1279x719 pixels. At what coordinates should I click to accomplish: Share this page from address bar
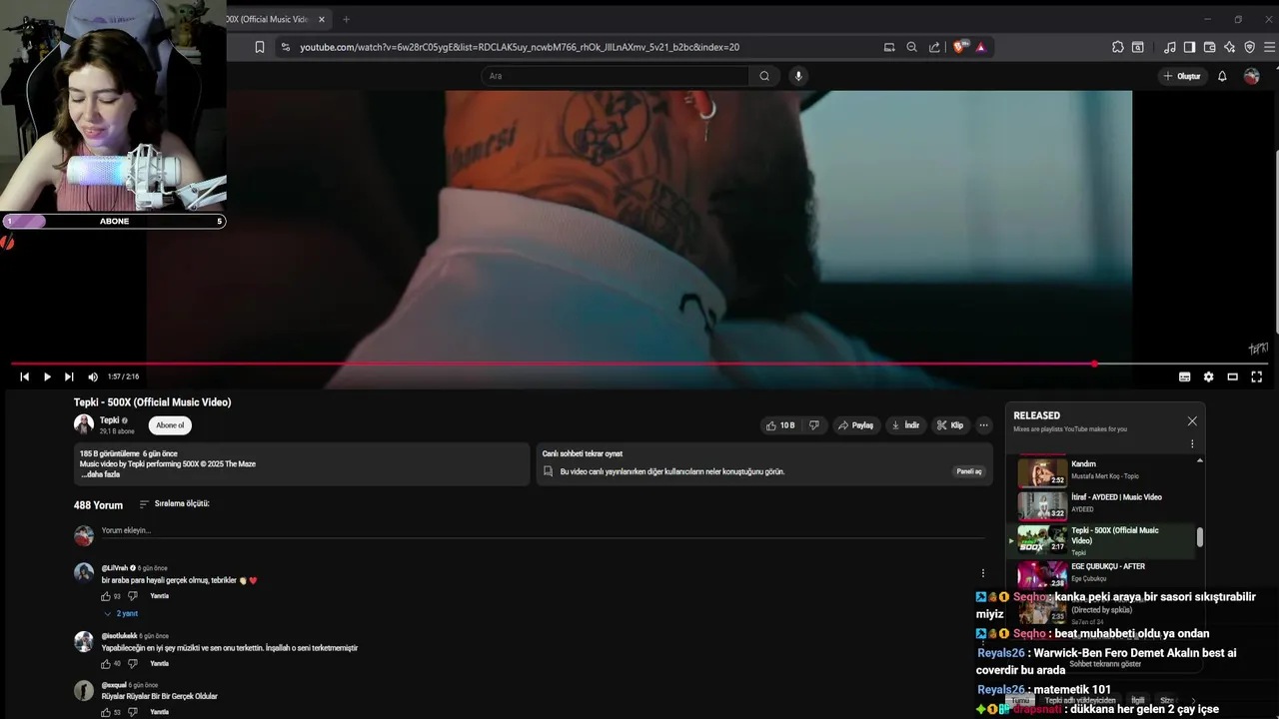(x=934, y=47)
